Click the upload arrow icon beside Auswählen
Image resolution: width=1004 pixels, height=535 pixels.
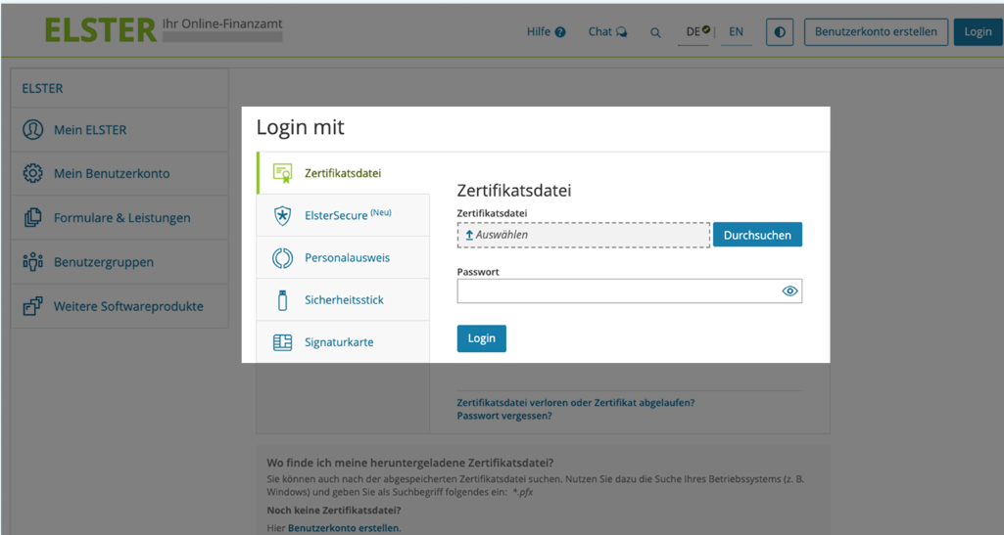(x=469, y=235)
